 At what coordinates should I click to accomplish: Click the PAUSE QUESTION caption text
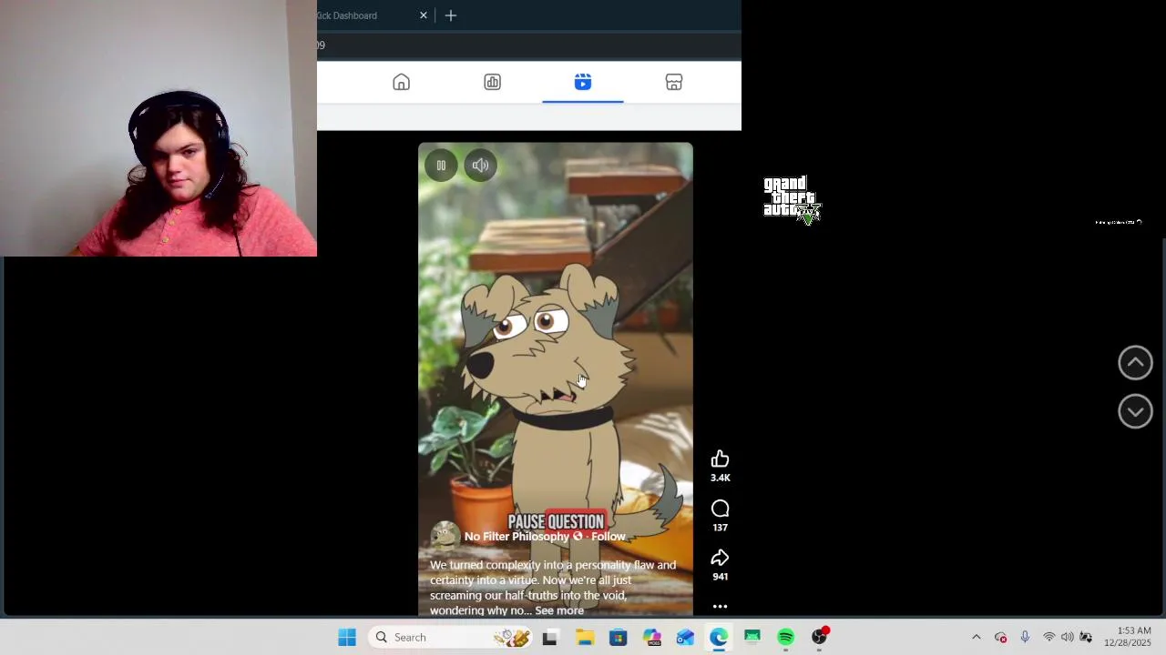point(556,521)
